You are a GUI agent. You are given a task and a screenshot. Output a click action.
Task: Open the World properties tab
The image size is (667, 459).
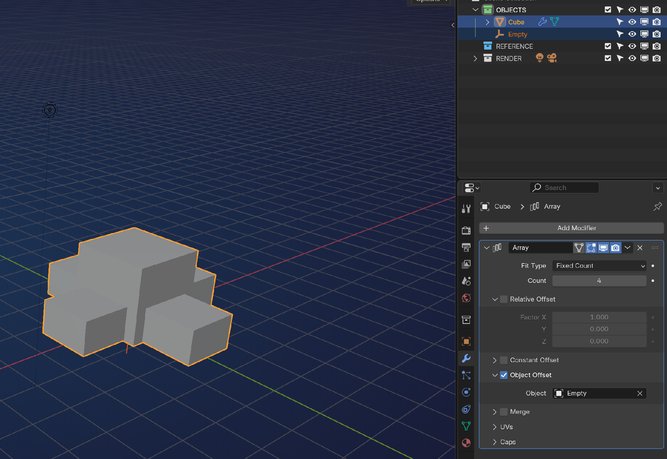[x=466, y=298]
